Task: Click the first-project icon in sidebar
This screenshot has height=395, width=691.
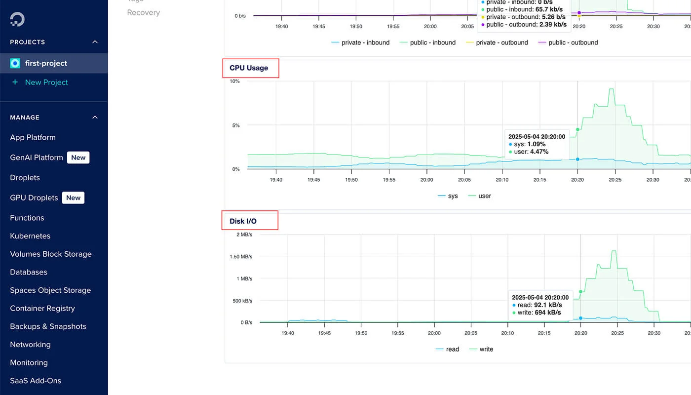Action: (x=15, y=63)
